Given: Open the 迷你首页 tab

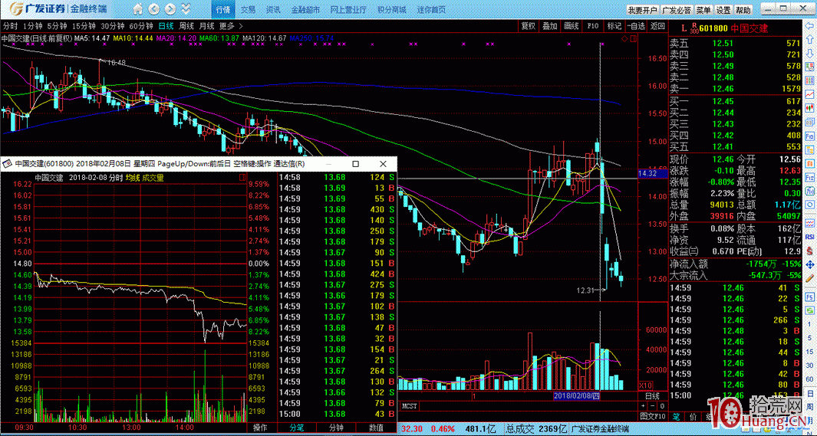Looking at the screenshot, I should (431, 9).
